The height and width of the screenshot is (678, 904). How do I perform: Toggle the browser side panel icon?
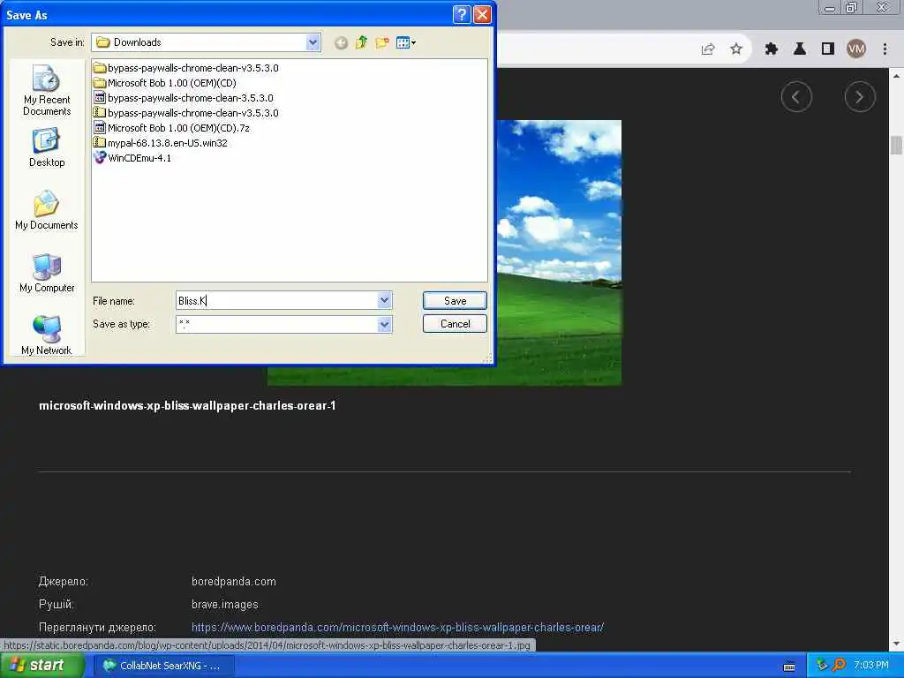click(x=828, y=49)
